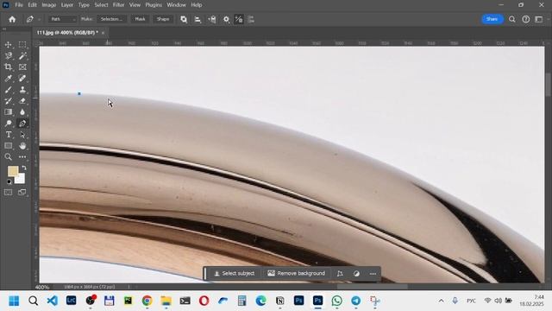This screenshot has width=552, height=311.
Task: Close the 111.jpg document tab
Action: 103,33
